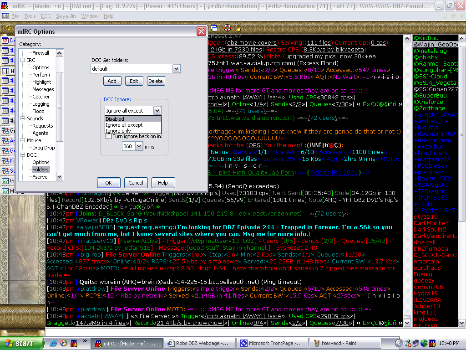Open the DCC menu in menu bar
466x350 pixels.
coord(46,16)
